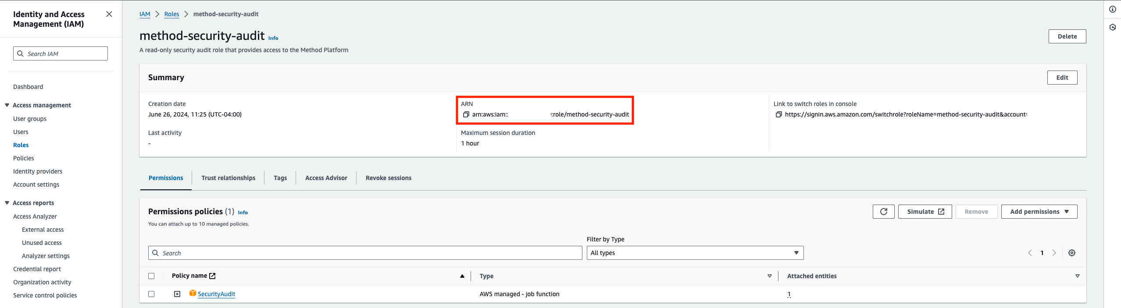Click the Delete role button
This screenshot has width=1121, height=308.
[x=1067, y=36]
